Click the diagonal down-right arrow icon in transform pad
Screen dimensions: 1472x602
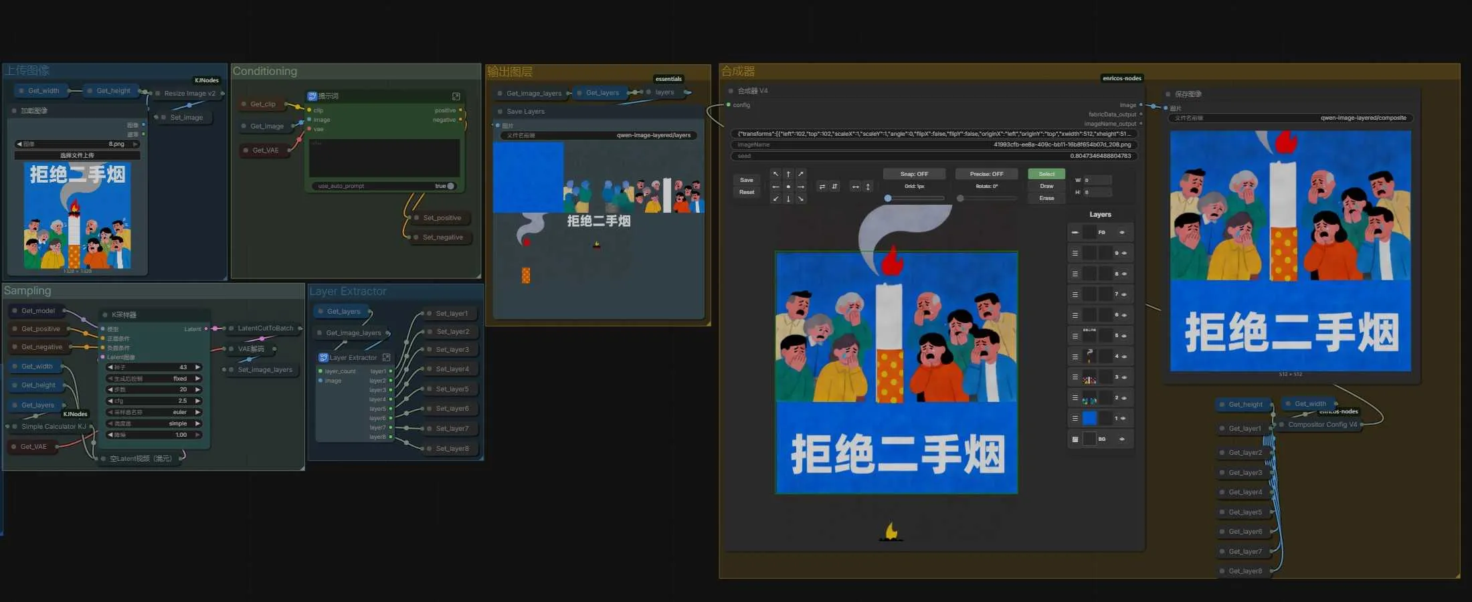800,199
